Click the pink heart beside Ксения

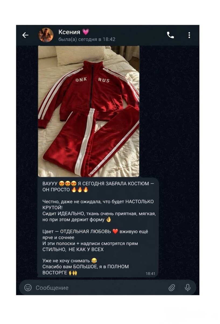(86, 32)
